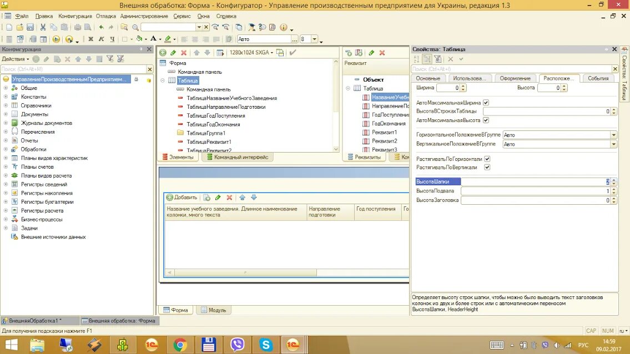Open the 1280x1024 SXGA resolution dropdown

[251, 53]
